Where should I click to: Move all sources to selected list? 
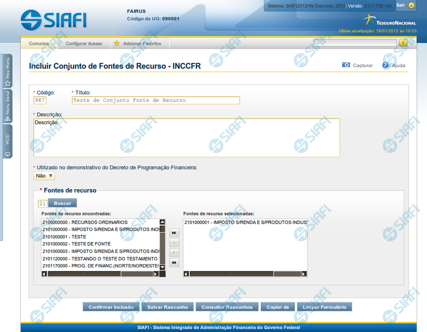click(174, 233)
